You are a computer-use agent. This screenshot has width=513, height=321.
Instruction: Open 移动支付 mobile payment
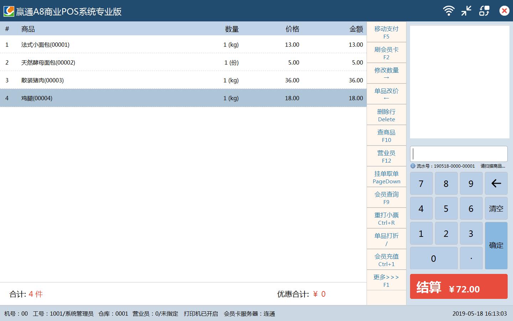click(x=386, y=32)
